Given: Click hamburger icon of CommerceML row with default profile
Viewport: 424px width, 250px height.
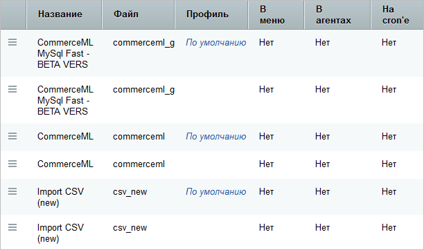Looking at the screenshot, I should pos(12,136).
